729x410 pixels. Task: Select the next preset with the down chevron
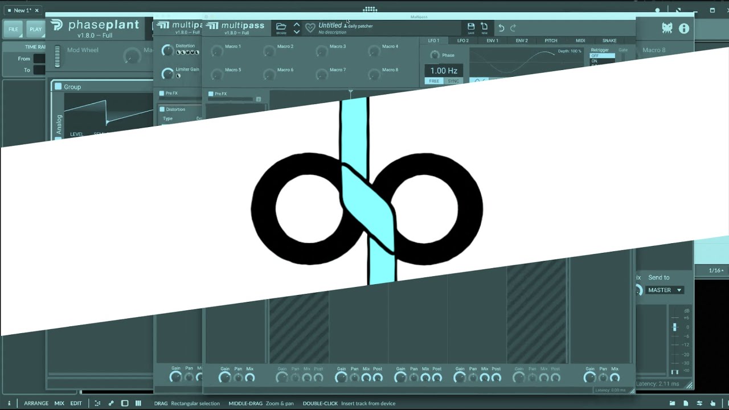(297, 31)
